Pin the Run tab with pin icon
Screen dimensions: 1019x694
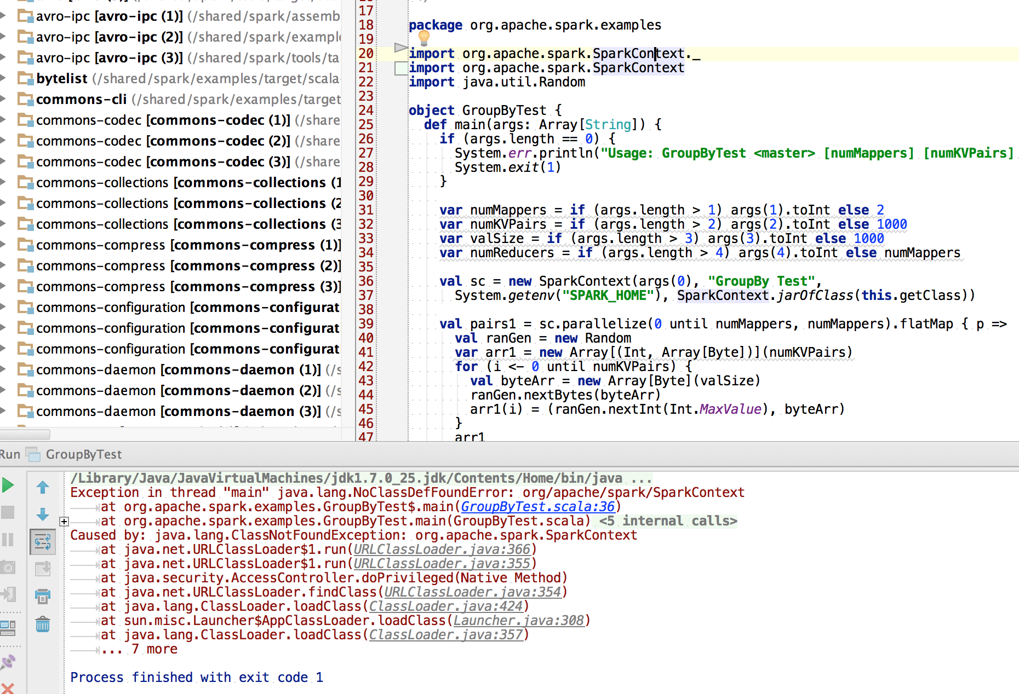click(x=8, y=662)
